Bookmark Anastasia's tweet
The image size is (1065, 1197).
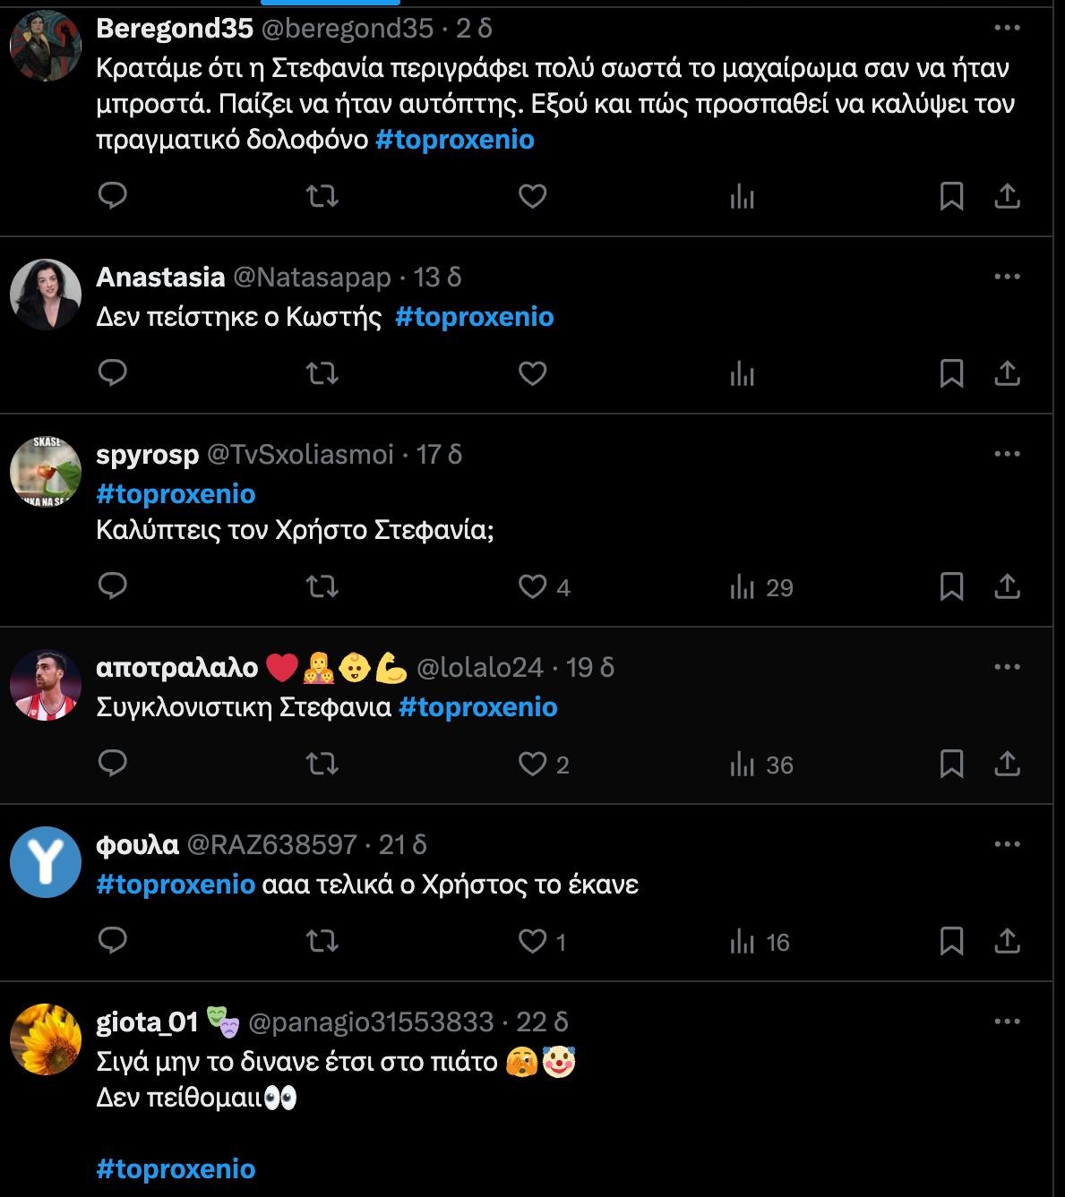tap(951, 372)
